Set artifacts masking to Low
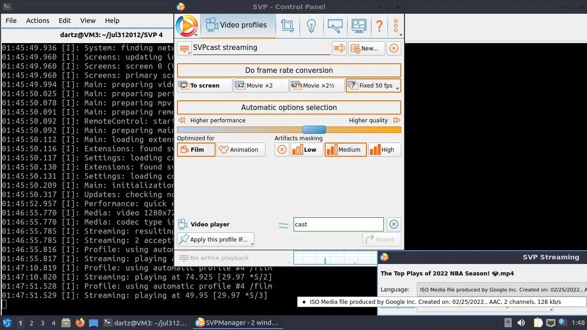This screenshot has width=587, height=330. point(307,149)
